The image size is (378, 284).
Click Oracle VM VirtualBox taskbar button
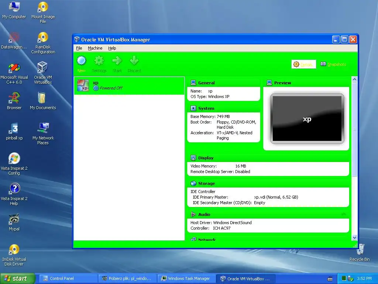click(x=246, y=278)
